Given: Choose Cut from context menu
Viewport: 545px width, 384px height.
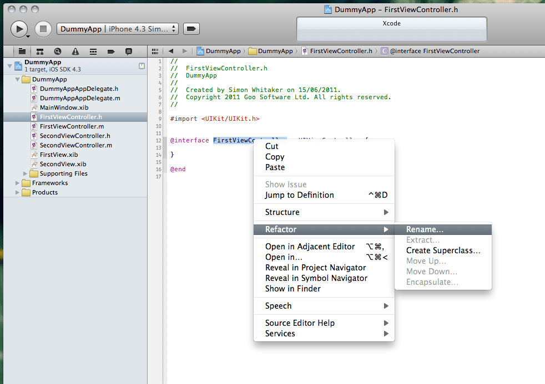Looking at the screenshot, I should click(x=324, y=146).
